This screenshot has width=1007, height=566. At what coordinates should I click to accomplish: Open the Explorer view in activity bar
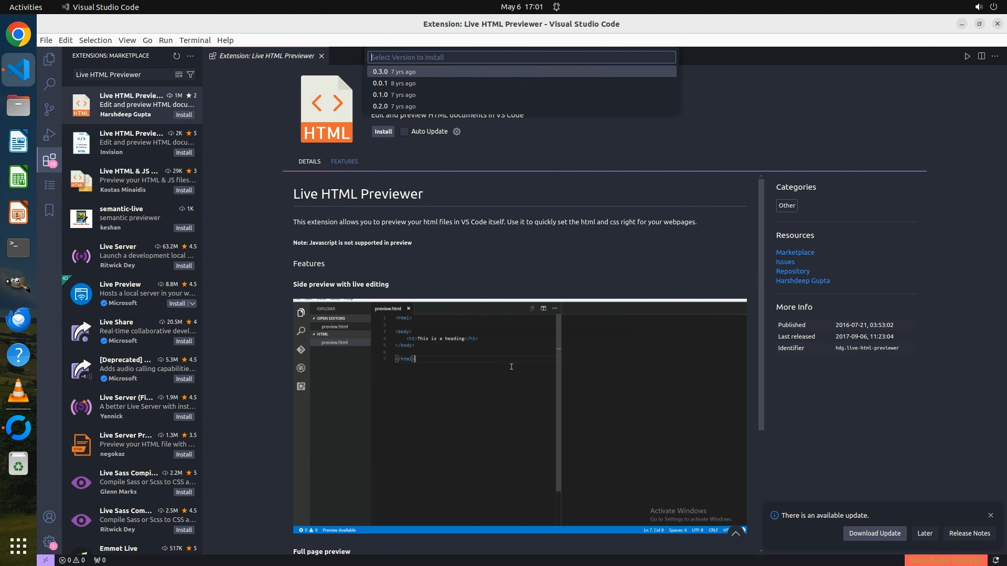(49, 59)
